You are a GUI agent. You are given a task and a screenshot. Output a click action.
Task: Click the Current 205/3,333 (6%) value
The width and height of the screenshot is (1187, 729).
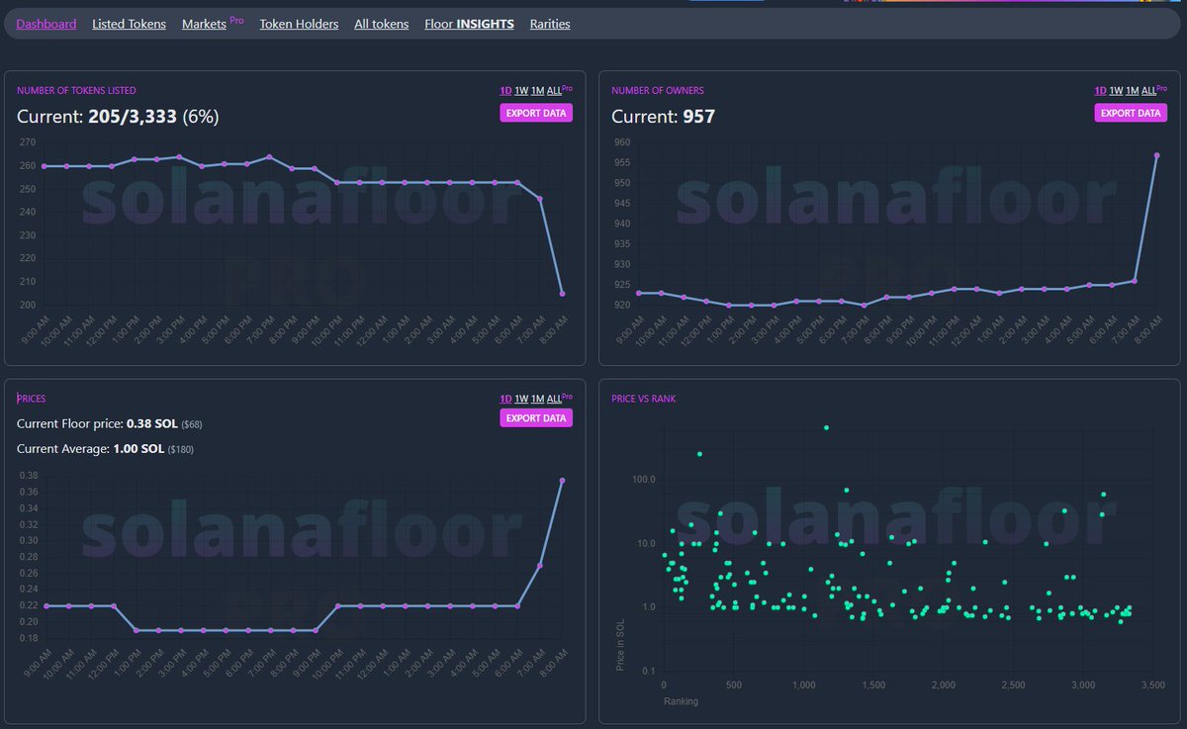coord(118,117)
